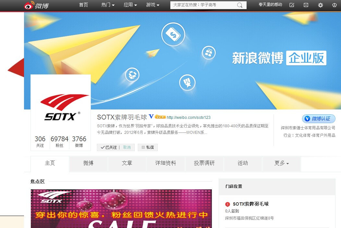Open the SALE promotional banner image
Image resolution: width=341 pixels, height=228 pixels.
[x=121, y=209]
